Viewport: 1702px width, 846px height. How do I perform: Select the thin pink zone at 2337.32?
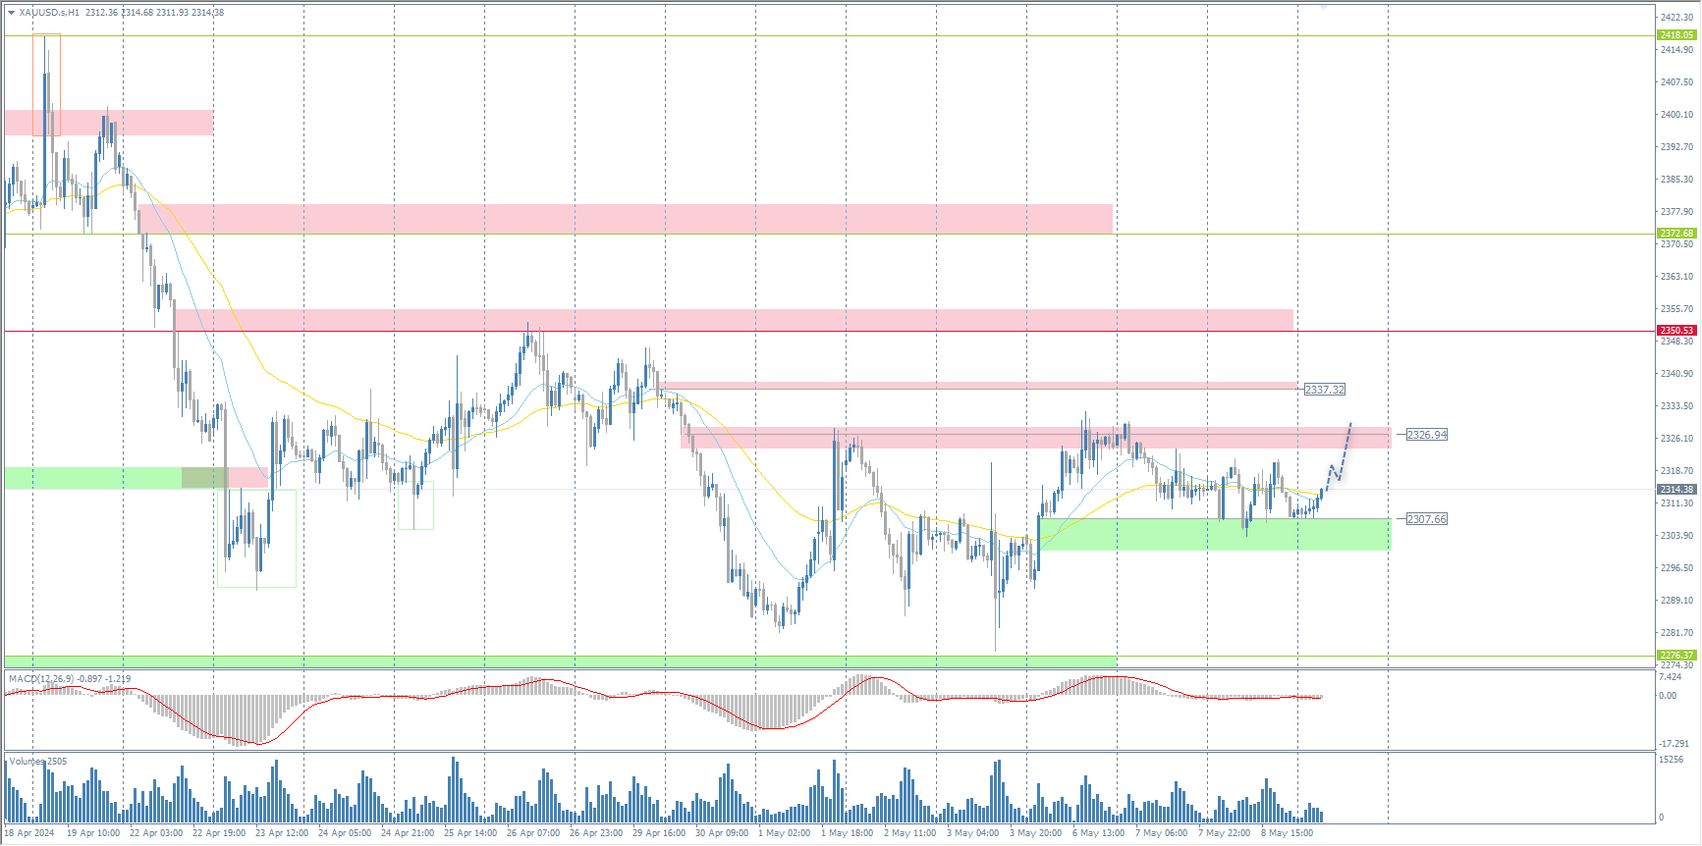coord(978,386)
